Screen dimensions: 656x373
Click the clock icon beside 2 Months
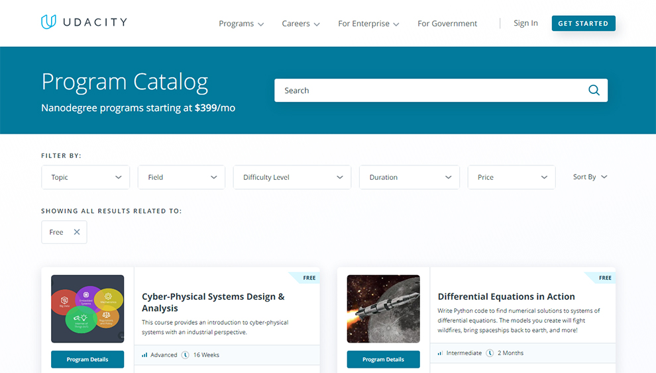tap(490, 353)
